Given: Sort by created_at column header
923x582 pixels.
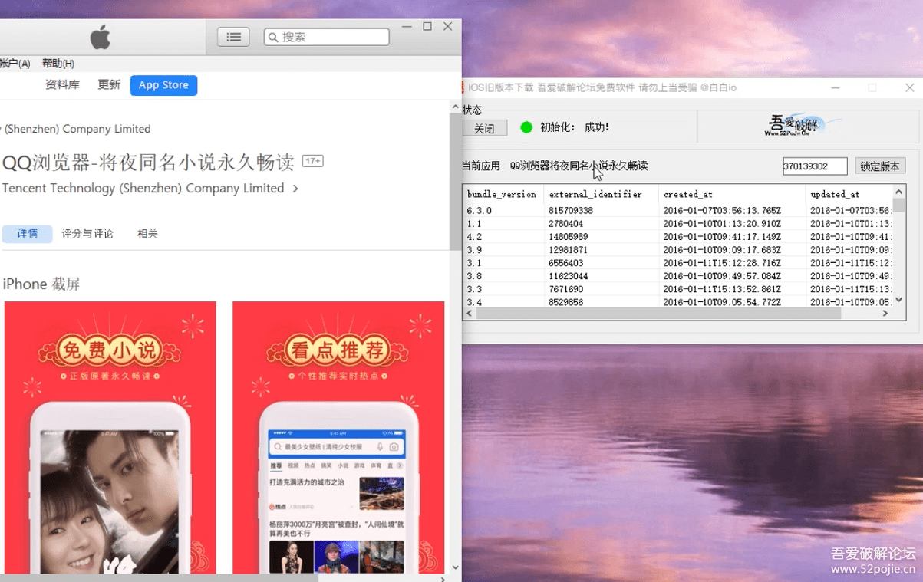Looking at the screenshot, I should click(732, 195).
